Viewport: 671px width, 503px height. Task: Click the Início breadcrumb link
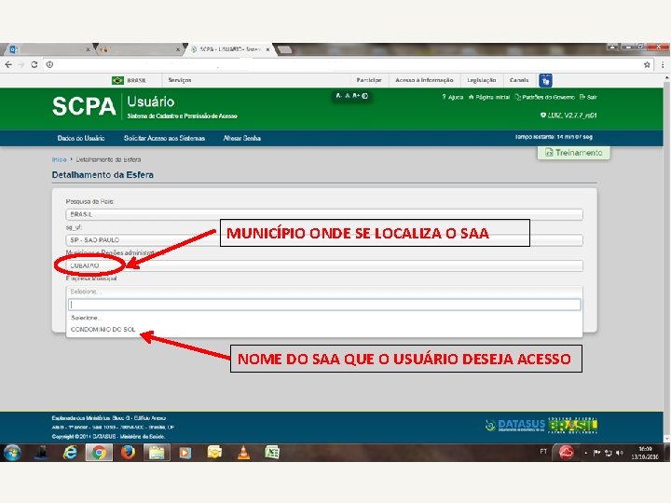[x=59, y=159]
